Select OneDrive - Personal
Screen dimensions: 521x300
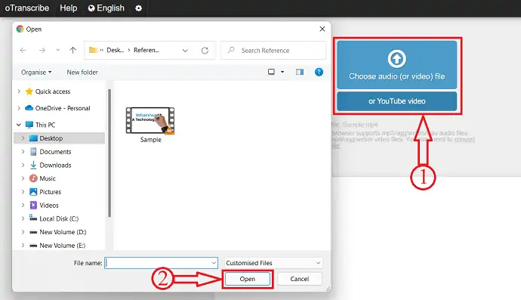(63, 108)
